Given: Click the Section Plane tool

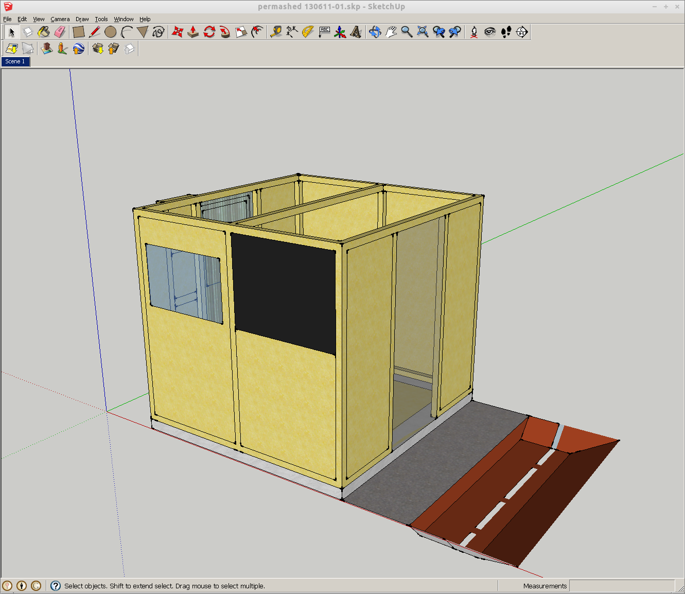Looking at the screenshot, I should pos(522,32).
